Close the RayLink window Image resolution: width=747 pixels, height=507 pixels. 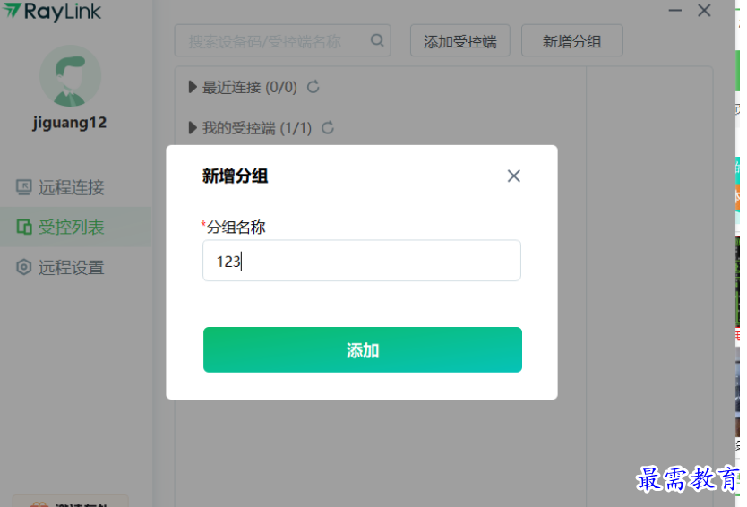coord(704,11)
